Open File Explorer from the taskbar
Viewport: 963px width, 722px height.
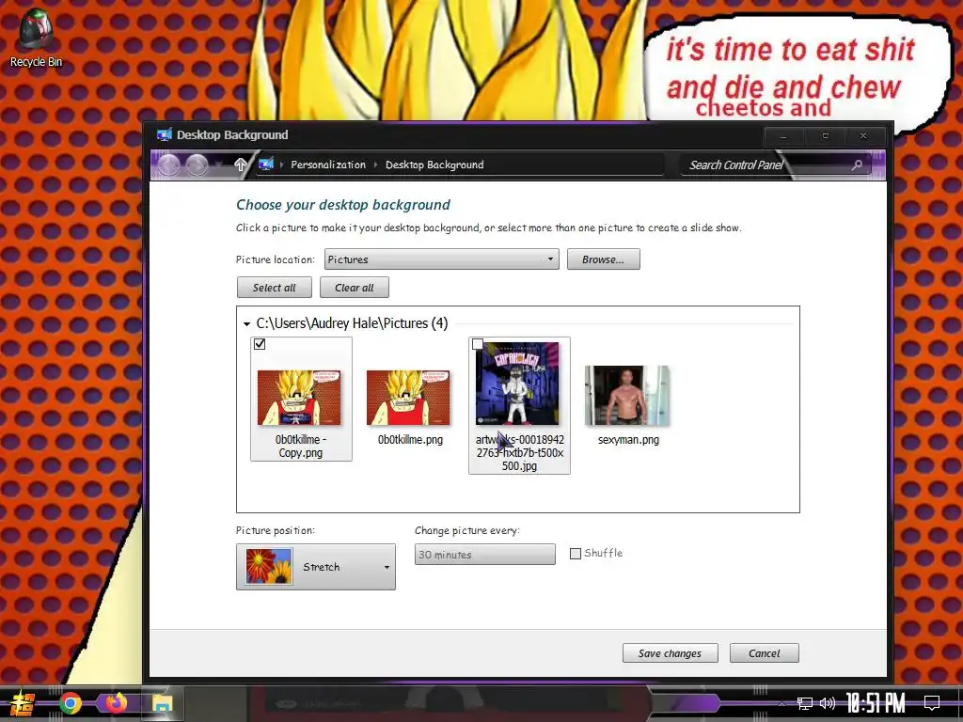pyautogui.click(x=162, y=703)
